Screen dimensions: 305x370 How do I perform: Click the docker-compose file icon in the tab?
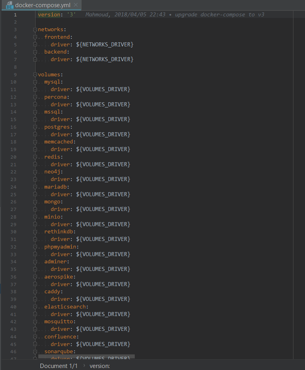10,5
